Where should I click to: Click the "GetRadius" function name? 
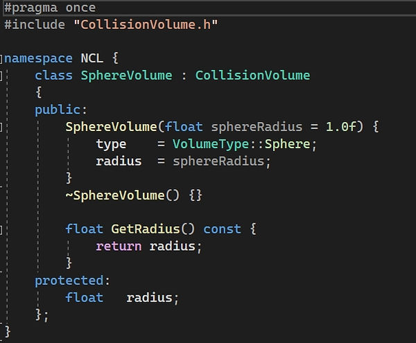click(146, 229)
